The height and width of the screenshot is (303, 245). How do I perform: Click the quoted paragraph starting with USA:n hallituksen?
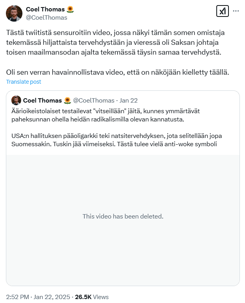[x=117, y=140]
